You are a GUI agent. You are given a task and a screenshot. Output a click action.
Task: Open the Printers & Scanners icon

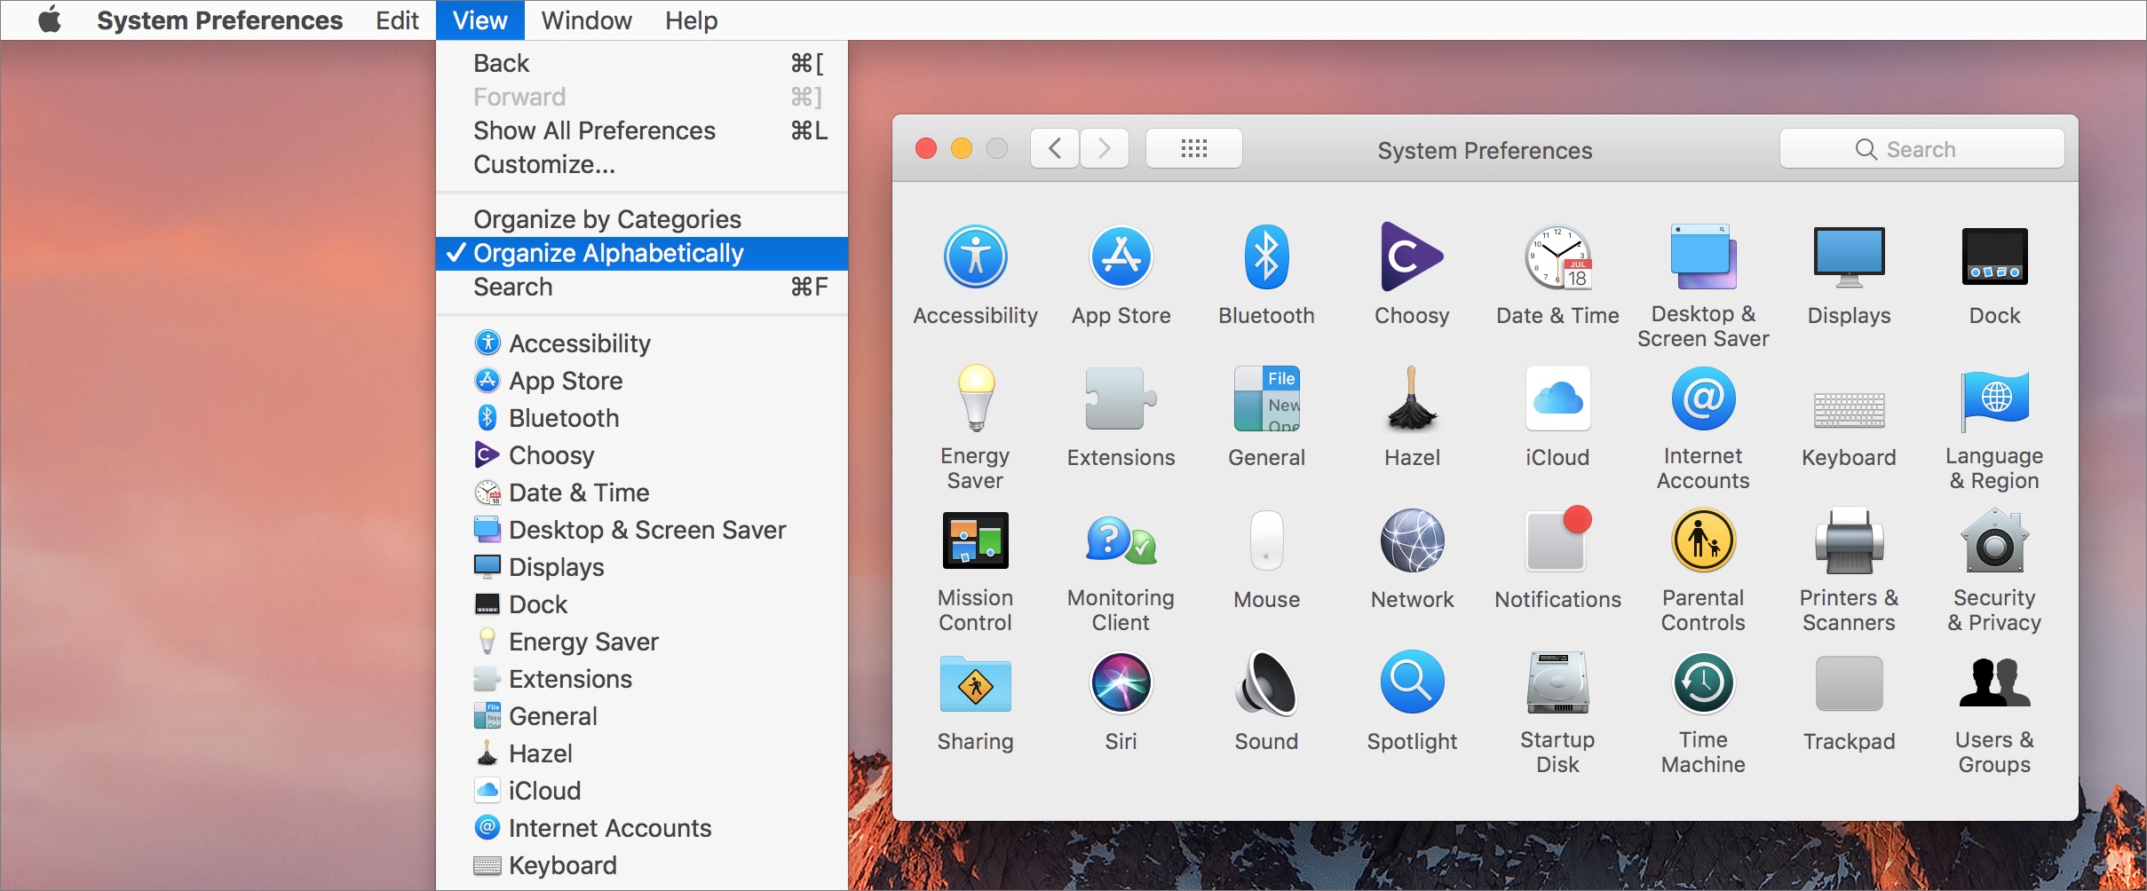pyautogui.click(x=1849, y=540)
